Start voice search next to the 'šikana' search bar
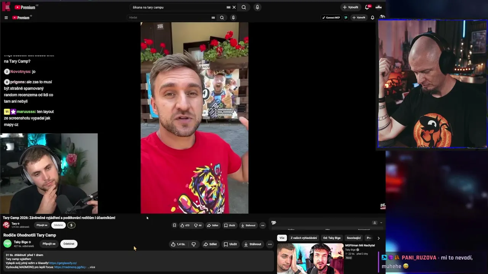Screen dimensions: 488x274 coord(257,7)
